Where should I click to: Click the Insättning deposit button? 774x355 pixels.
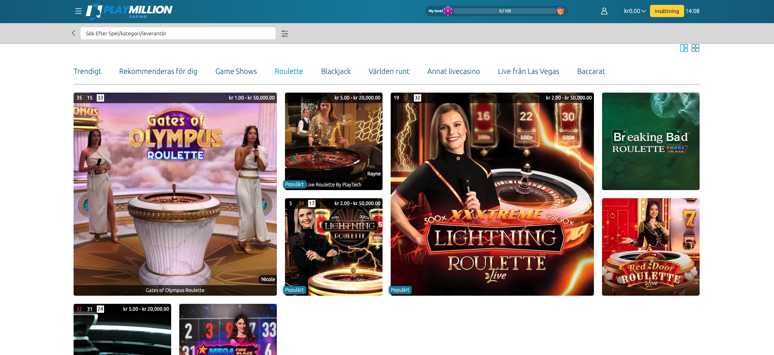point(667,11)
